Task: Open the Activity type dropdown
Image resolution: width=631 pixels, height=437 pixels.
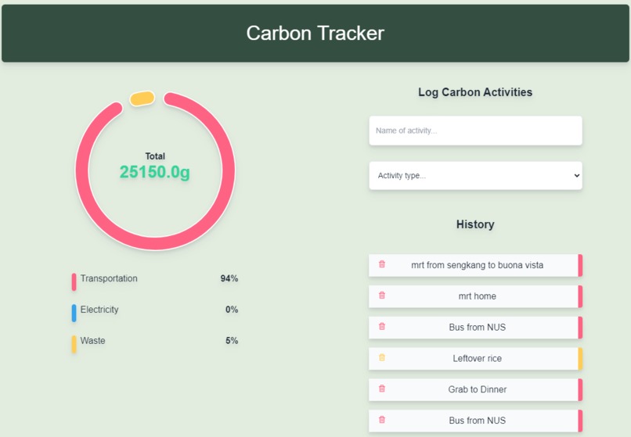Action: pyautogui.click(x=475, y=176)
